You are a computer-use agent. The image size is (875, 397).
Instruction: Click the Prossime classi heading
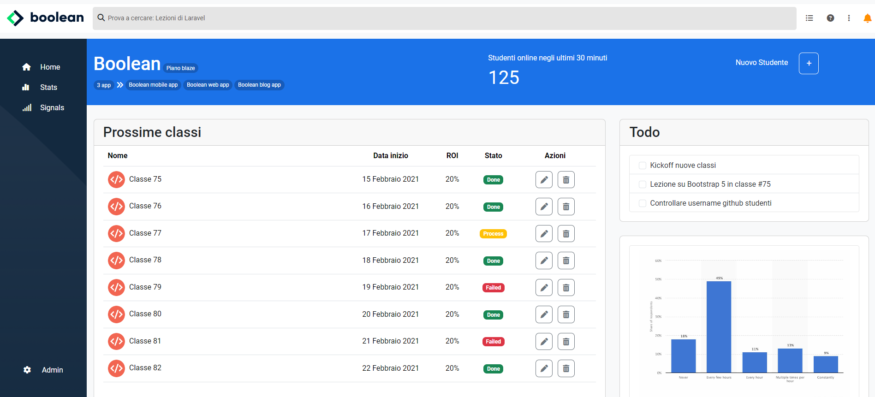[152, 132]
